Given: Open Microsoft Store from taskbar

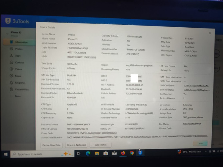Looking at the screenshot, I should 106,153.
